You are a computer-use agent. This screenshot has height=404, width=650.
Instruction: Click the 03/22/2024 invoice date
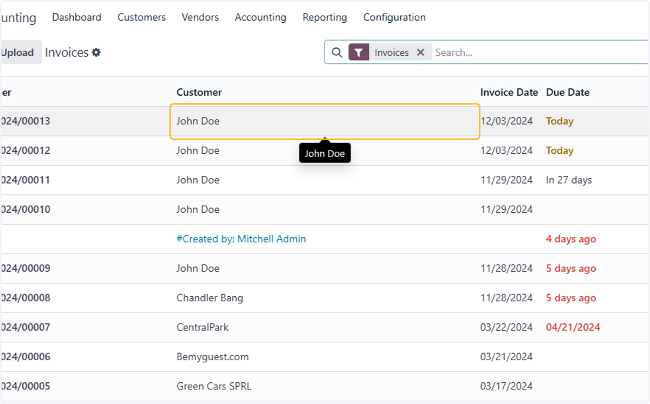click(x=506, y=327)
